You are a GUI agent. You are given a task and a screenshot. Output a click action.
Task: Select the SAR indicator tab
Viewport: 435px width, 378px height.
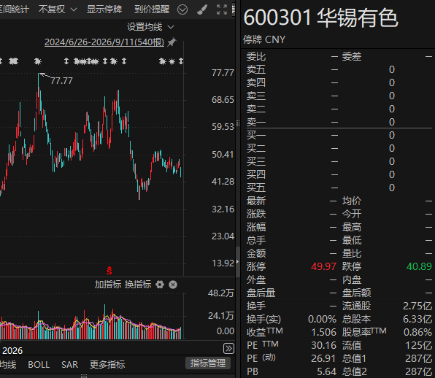pos(69,364)
